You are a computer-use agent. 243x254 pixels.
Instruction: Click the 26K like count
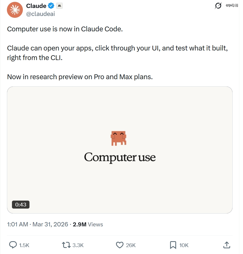point(131,245)
